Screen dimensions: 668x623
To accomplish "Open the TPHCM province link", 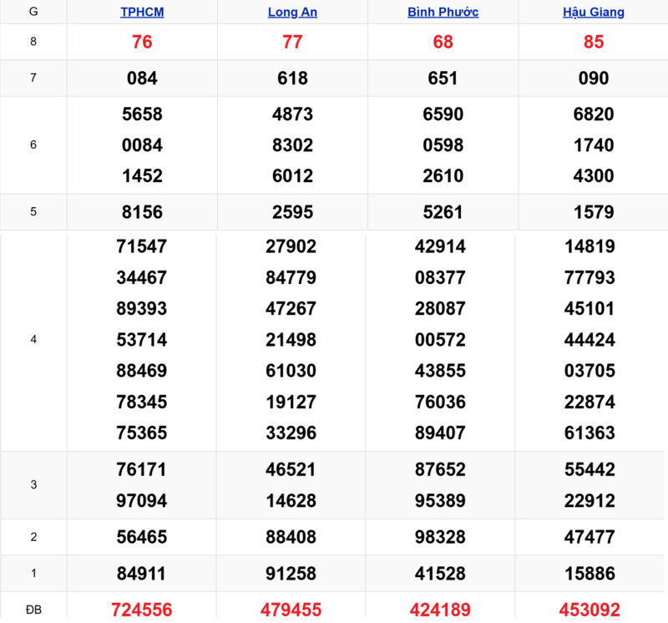I will (142, 13).
